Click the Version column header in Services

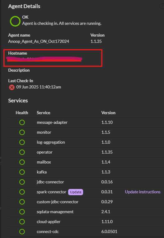pos(108,113)
